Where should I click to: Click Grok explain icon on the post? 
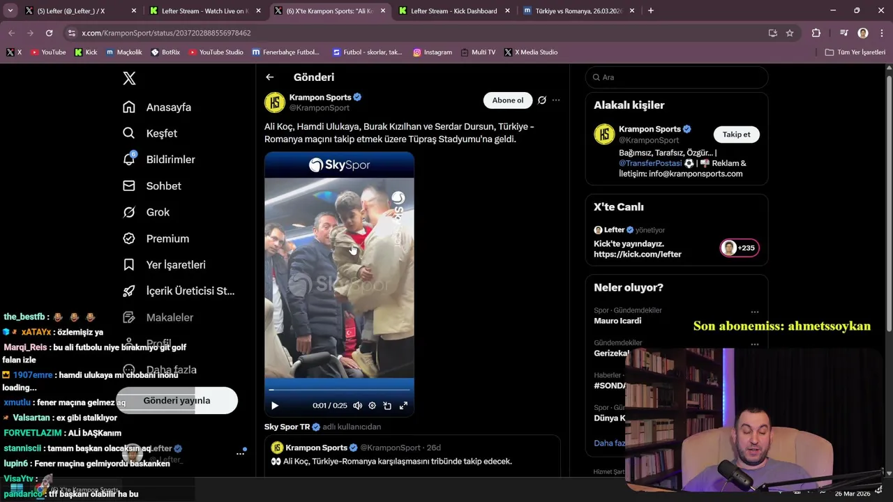click(x=542, y=100)
